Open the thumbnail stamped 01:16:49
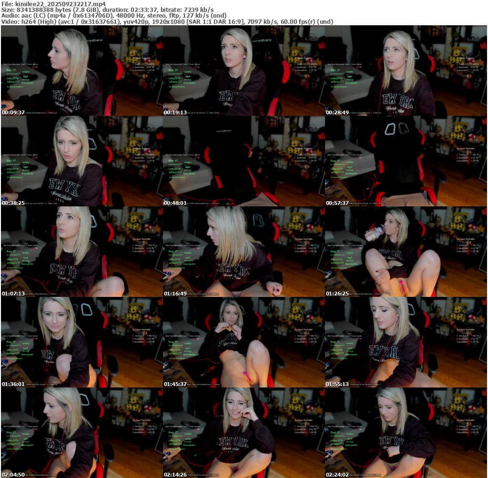The width and height of the screenshot is (488, 478). click(x=244, y=252)
